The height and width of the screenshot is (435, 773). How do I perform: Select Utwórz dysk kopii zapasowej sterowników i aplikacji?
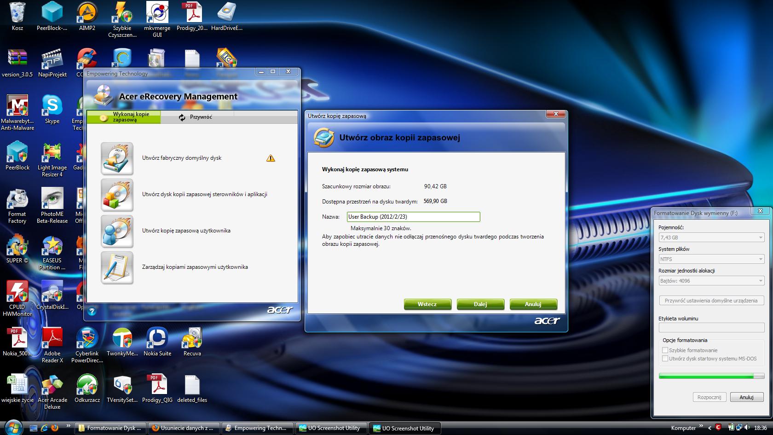coord(205,194)
